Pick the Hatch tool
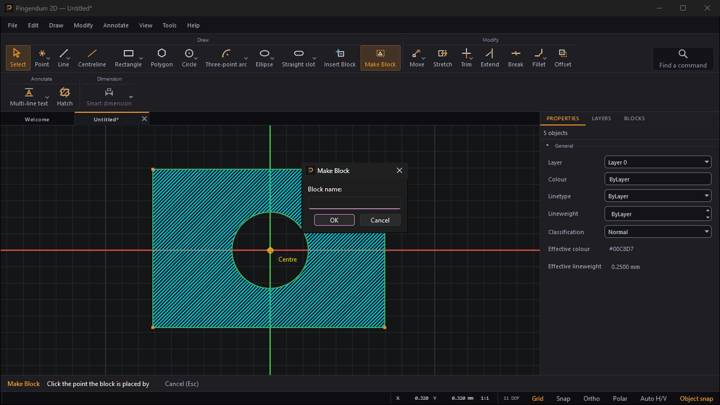 [x=65, y=97]
